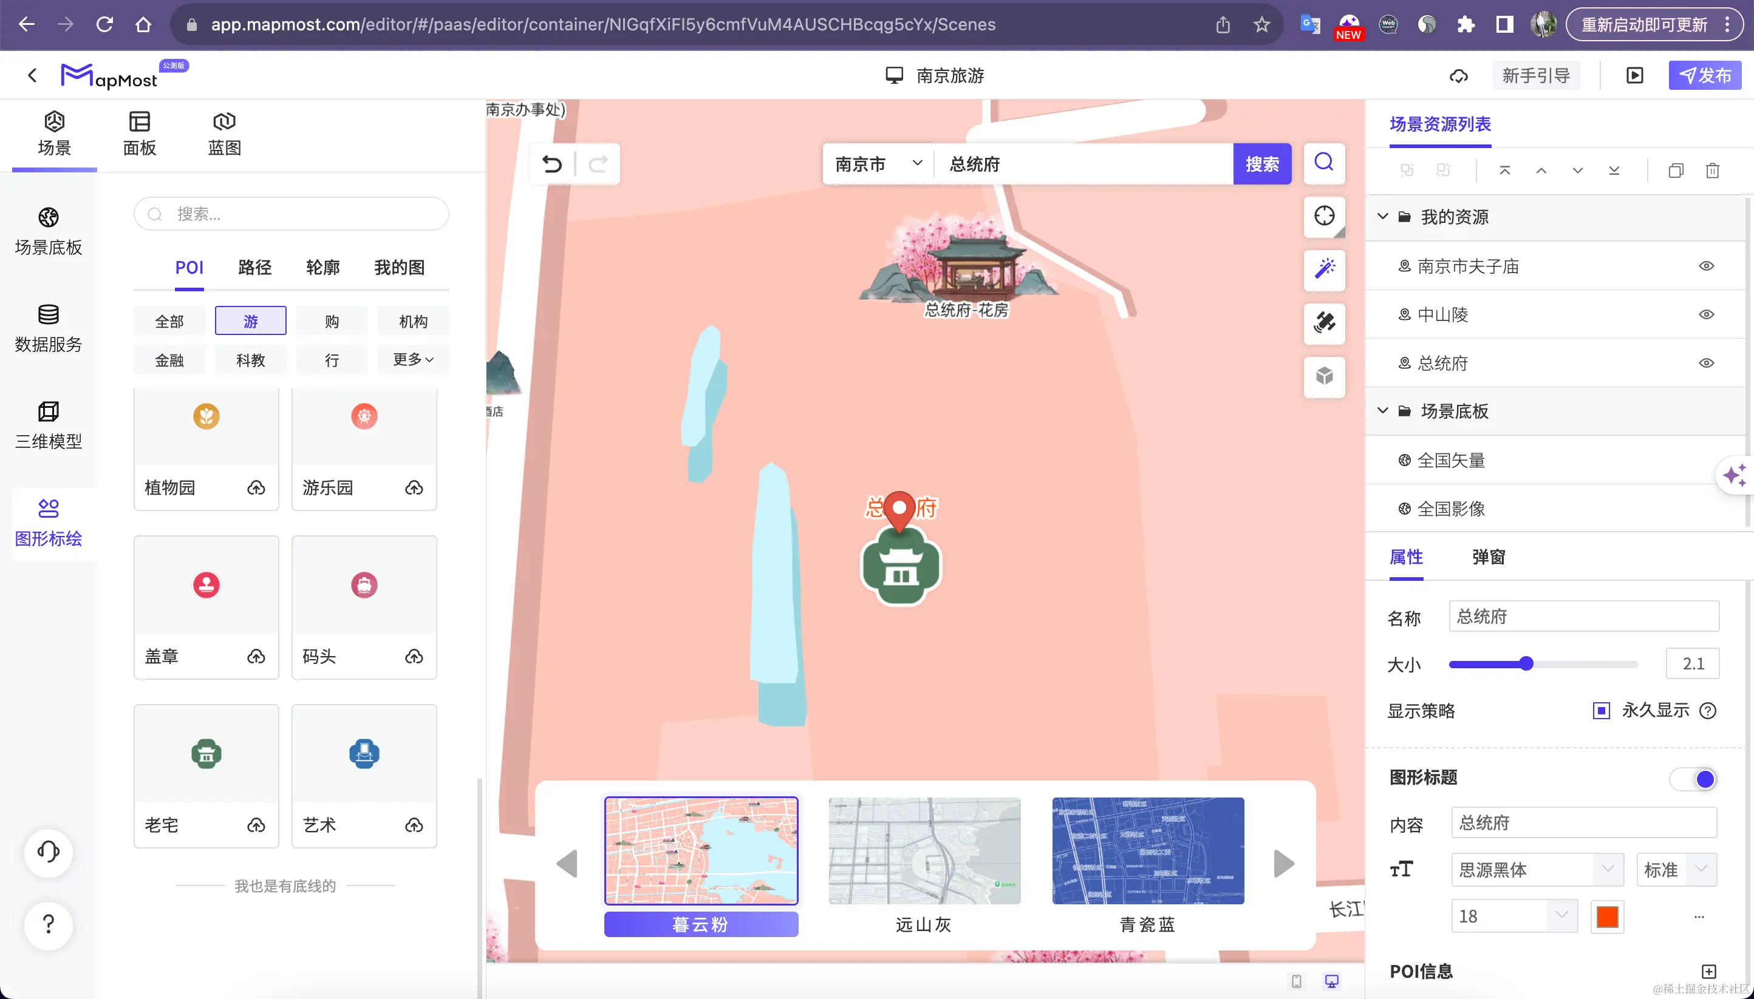Toggle visibility of the 总统府 layer
The width and height of the screenshot is (1754, 999).
click(x=1706, y=363)
